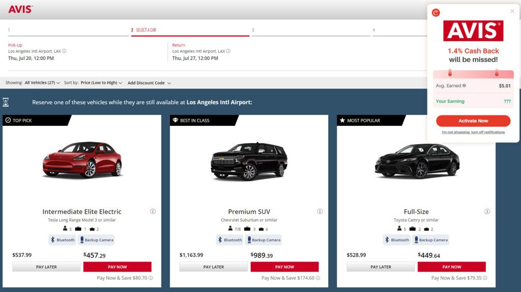Viewport: 521px width, 292px height.
Task: Click Tesla Pay Now savings info icon
Action: [x=151, y=278]
